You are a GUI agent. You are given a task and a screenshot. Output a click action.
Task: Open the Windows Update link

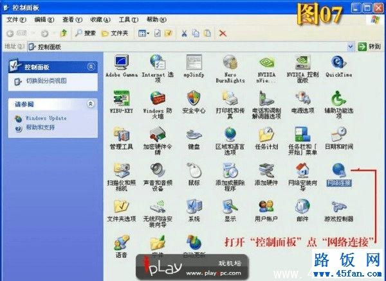pyautogui.click(x=46, y=118)
